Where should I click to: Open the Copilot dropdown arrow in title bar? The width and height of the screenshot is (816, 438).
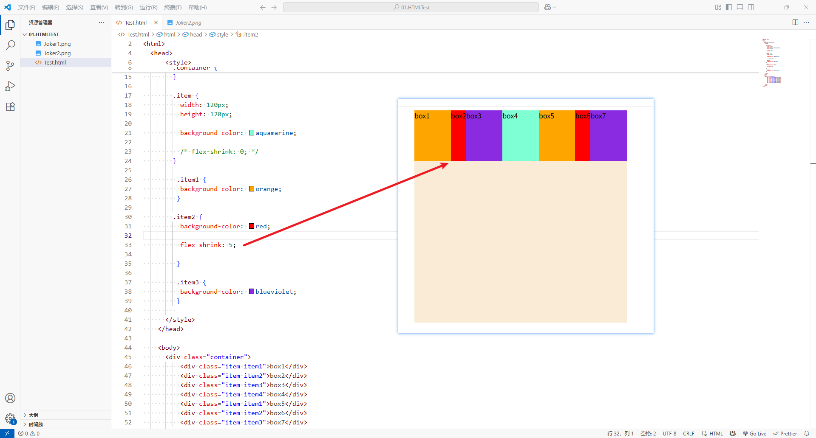pyautogui.click(x=555, y=7)
